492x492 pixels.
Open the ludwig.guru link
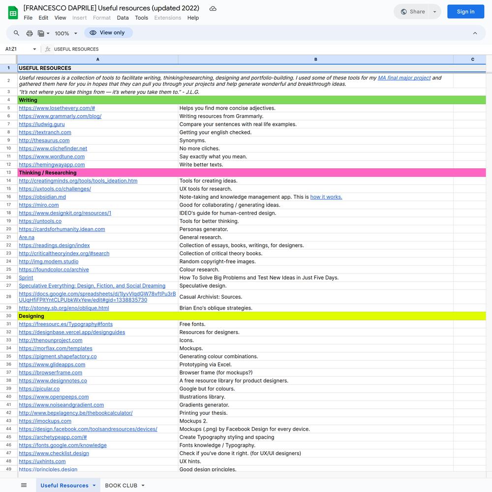42,124
